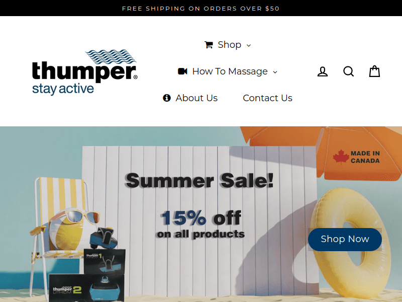Click the Summer Sale banner headline
Screen dimensions: 402x302
pyautogui.click(x=199, y=181)
